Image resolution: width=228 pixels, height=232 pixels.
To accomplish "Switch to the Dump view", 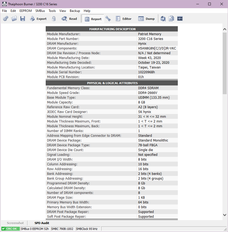I will click(x=146, y=19).
